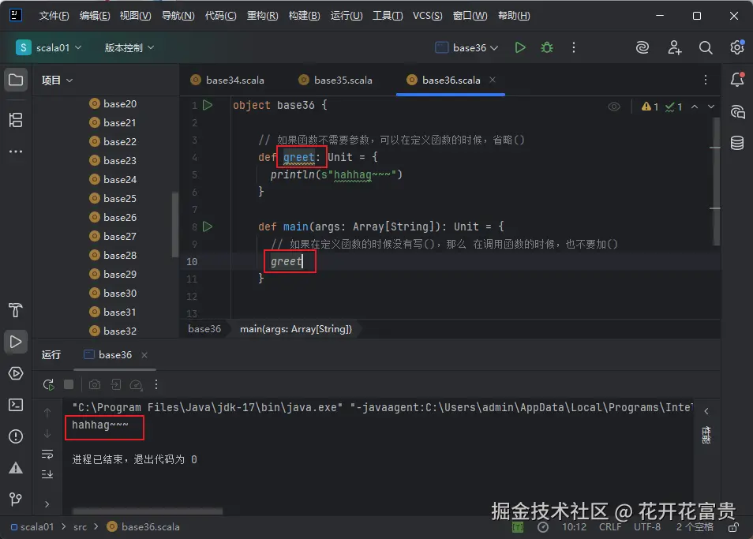This screenshot has width=753, height=539.
Task: Open the Navigate (导航) menu
Action: [178, 16]
